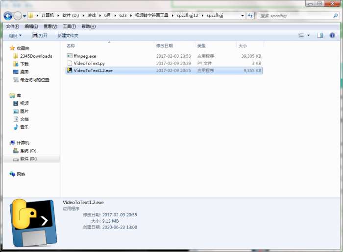Screen dimensions: 343x252
Task: Expand the chevron after 计算机 breadcrumb
Action: pyautogui.click(x=58, y=16)
